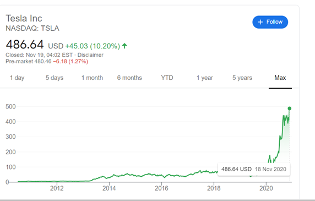Image resolution: width=315 pixels, height=201 pixels.
Task: Show the 1 year chart
Action: point(204,78)
